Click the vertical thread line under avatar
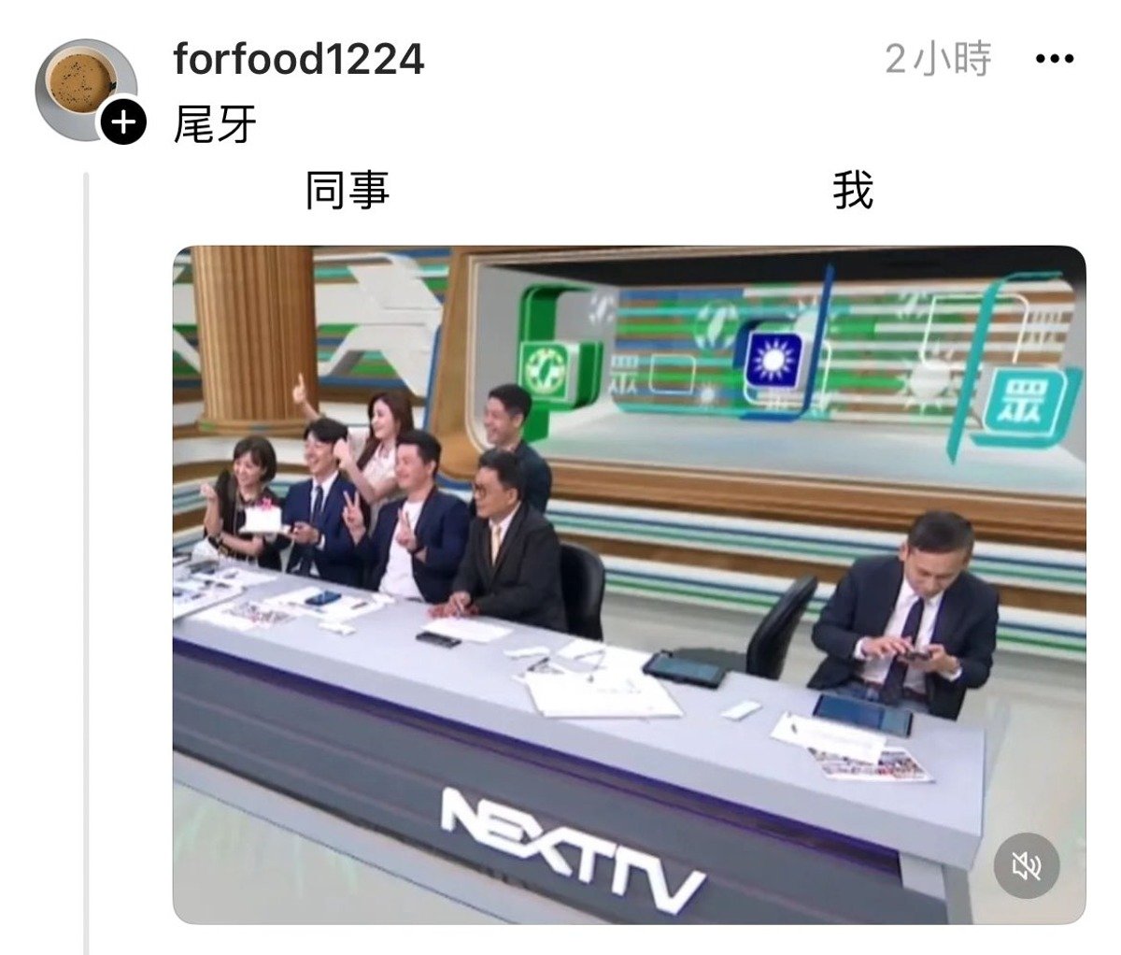Image resolution: width=1121 pixels, height=955 pixels. coord(86,563)
